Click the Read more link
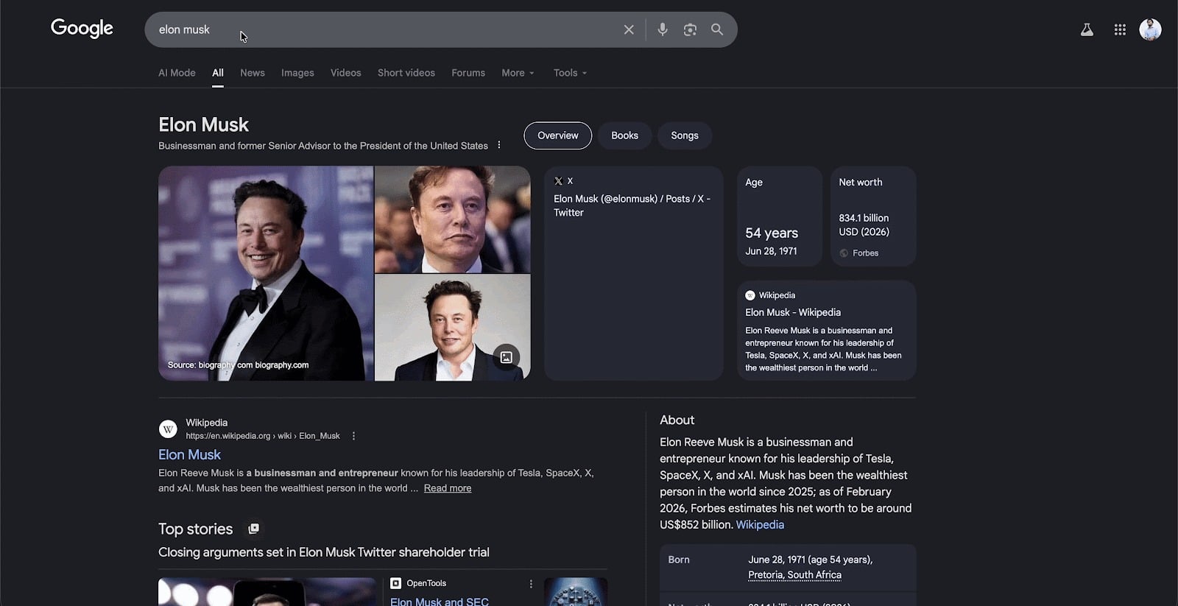Image resolution: width=1178 pixels, height=606 pixels. tap(448, 488)
